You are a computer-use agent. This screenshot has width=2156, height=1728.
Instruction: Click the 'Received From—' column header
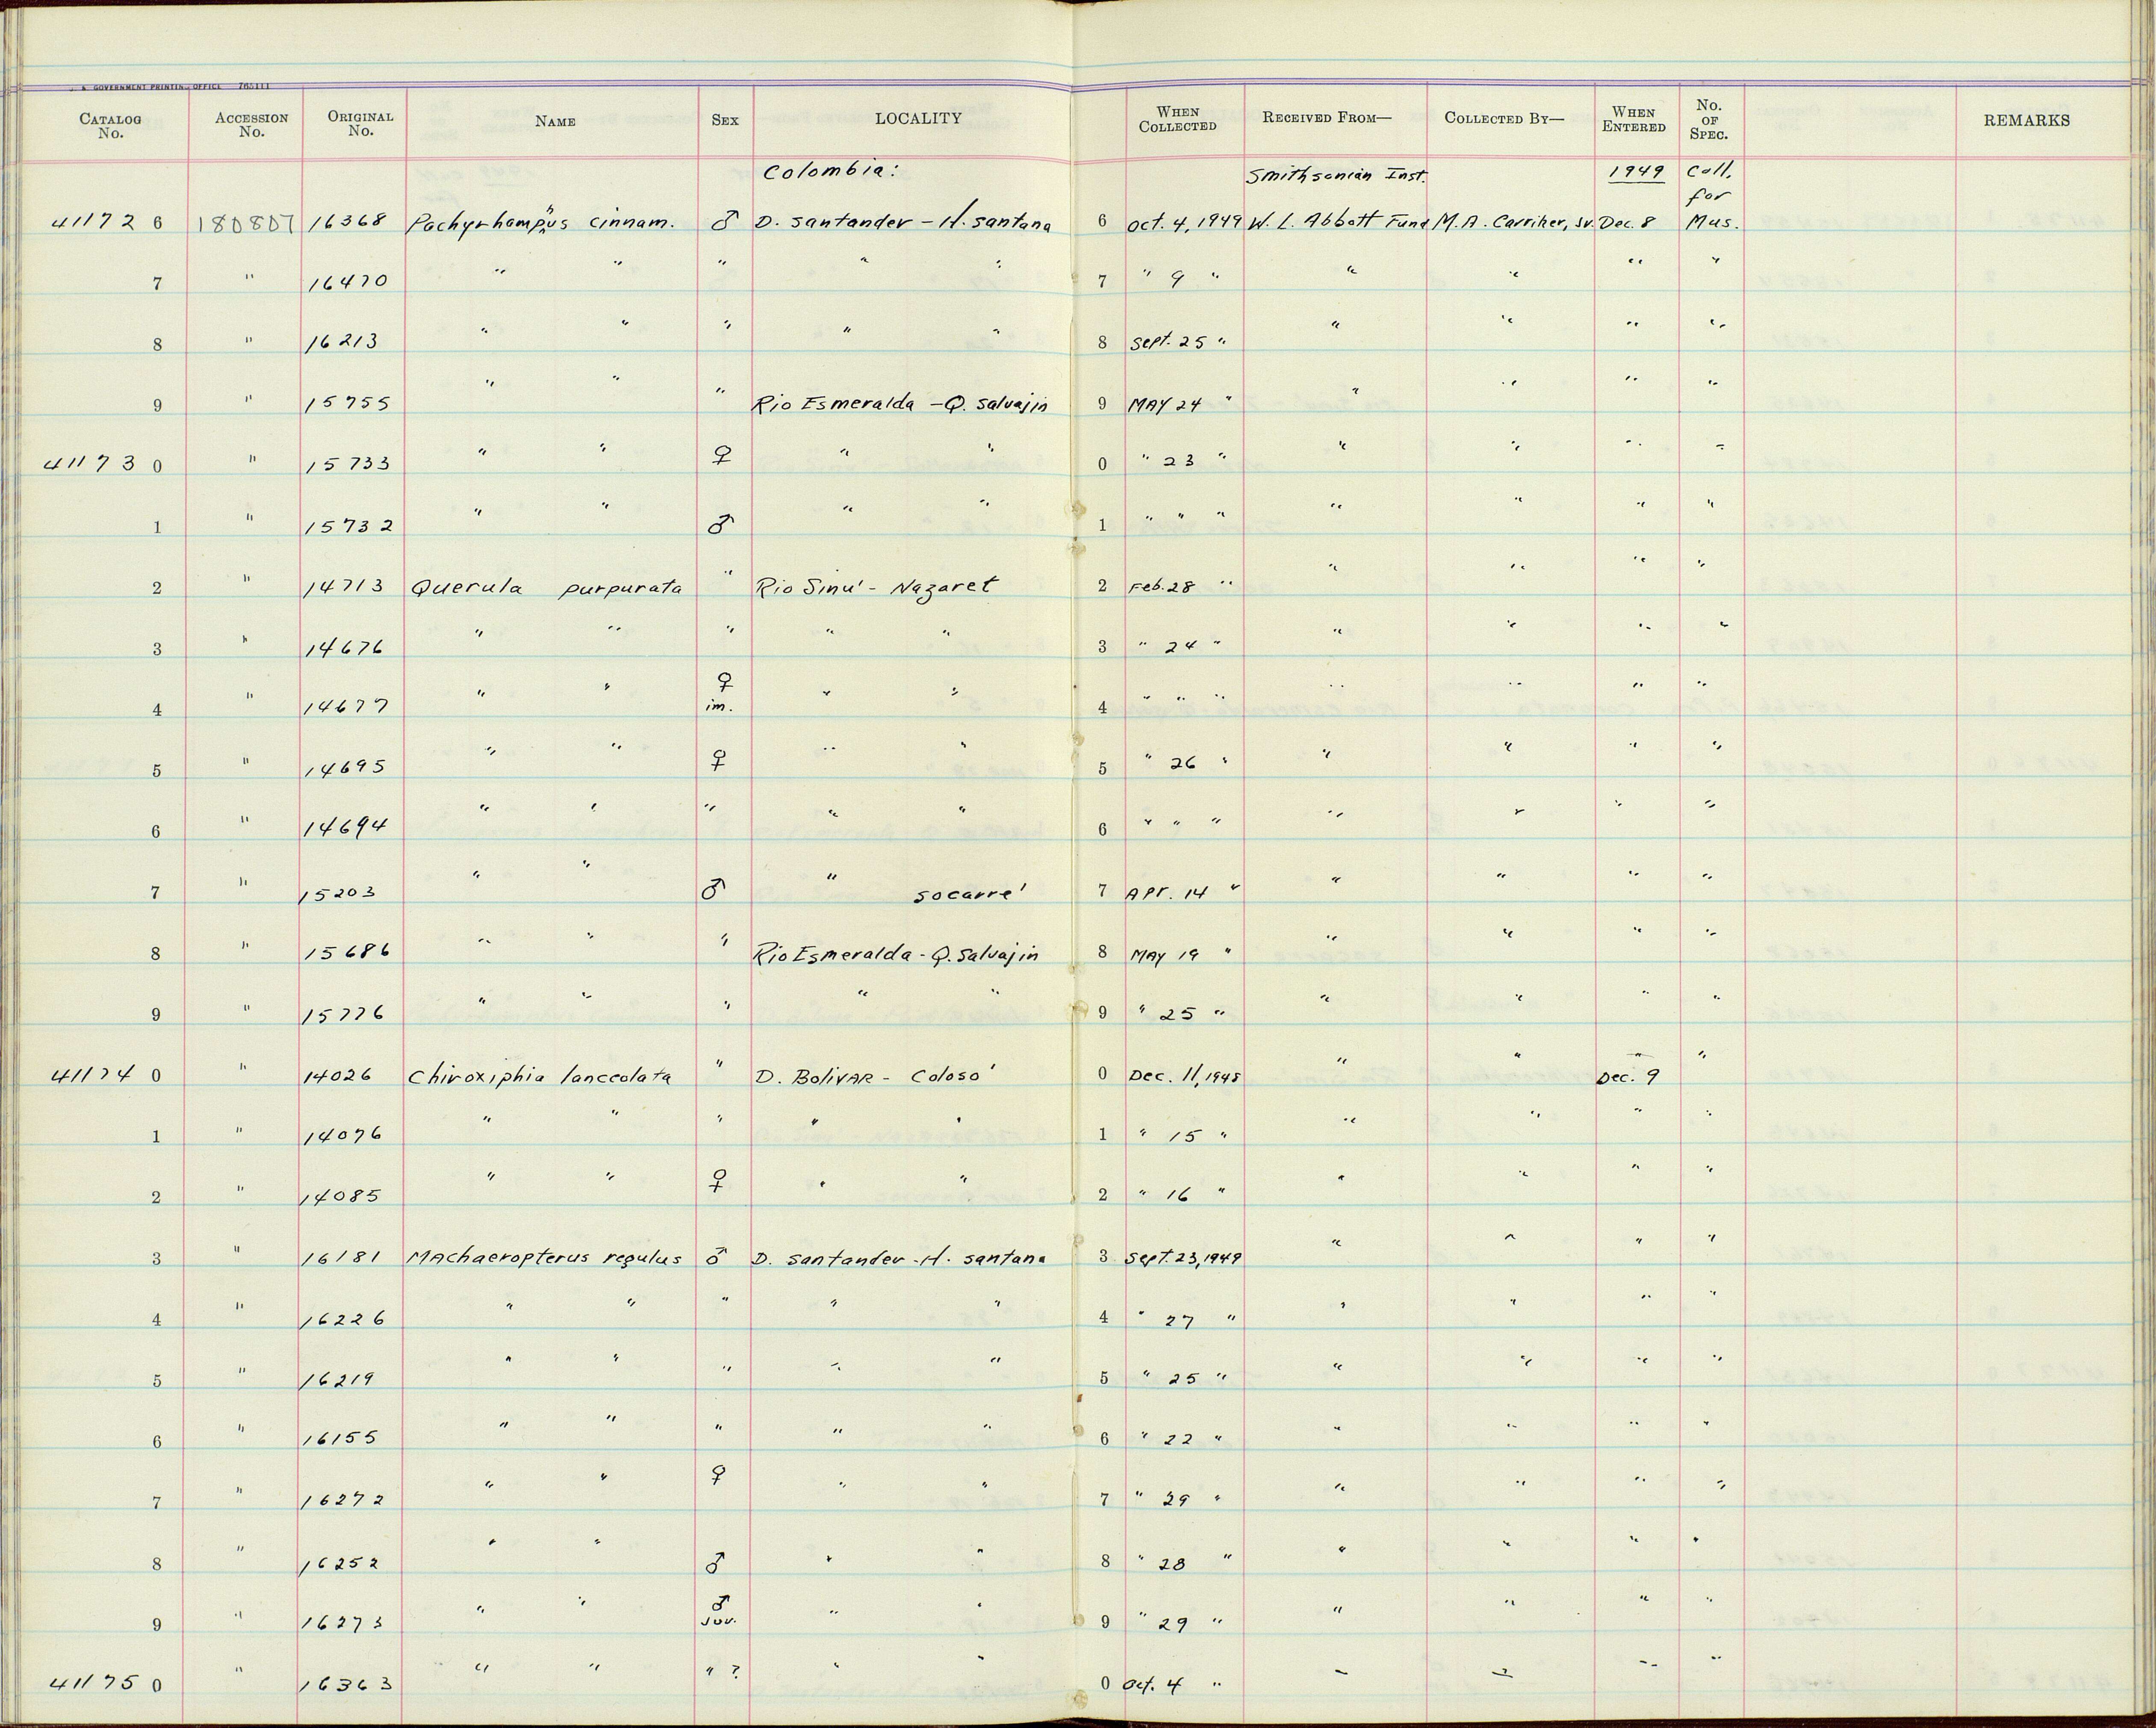pyautogui.click(x=1326, y=117)
